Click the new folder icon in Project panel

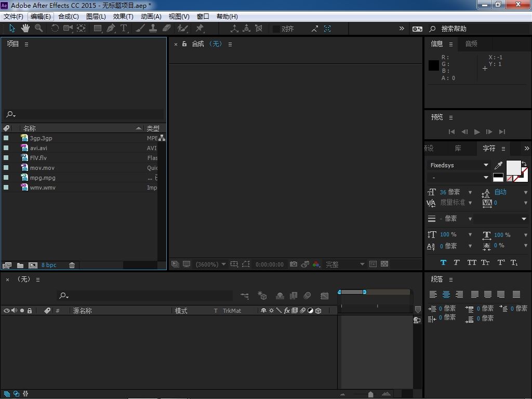click(20, 265)
